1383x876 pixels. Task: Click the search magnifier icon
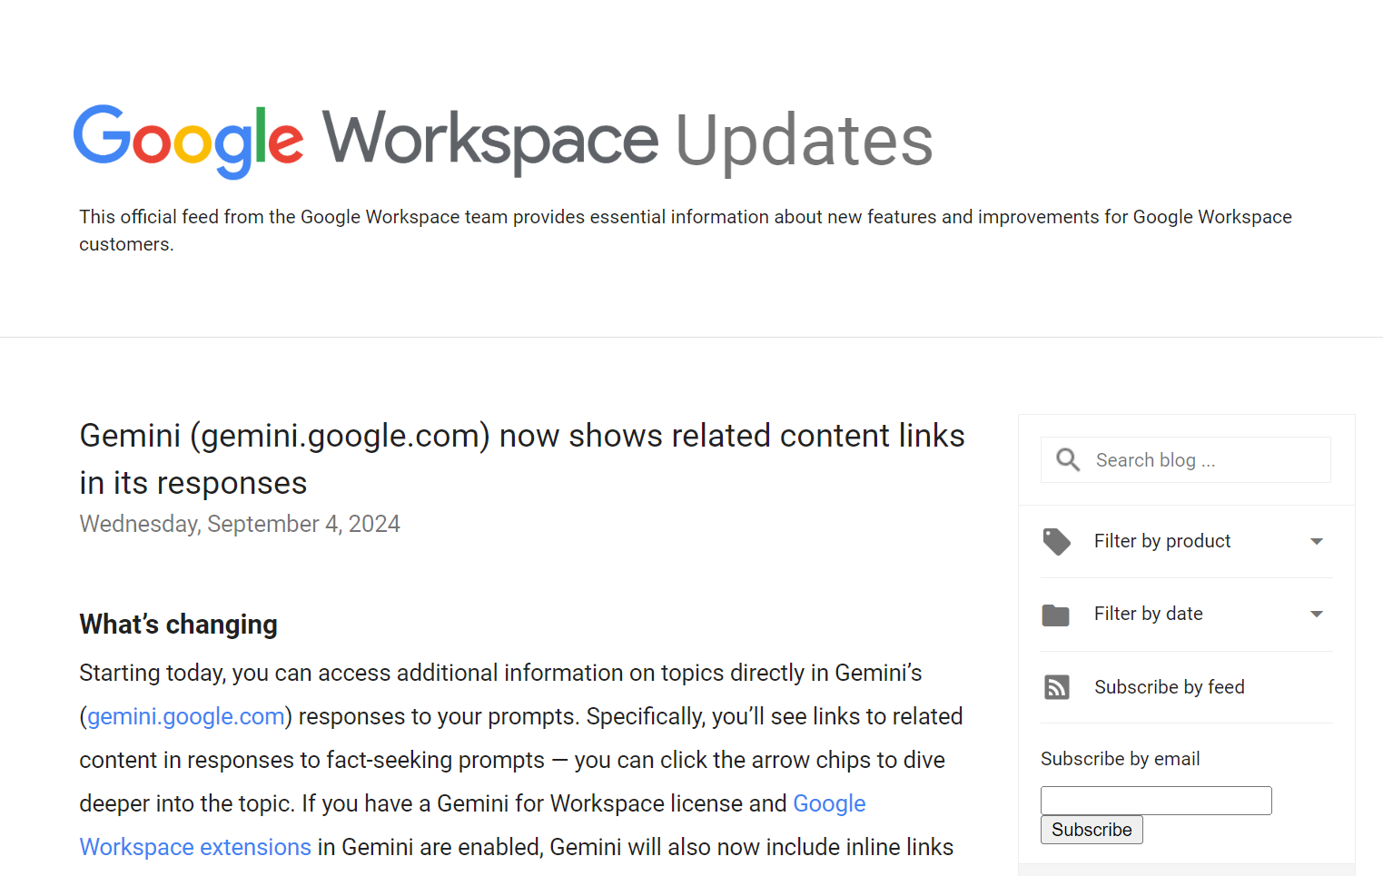pos(1068,460)
